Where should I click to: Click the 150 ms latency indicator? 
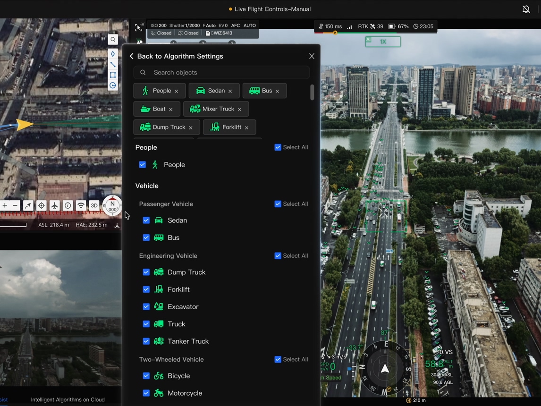pos(330,26)
